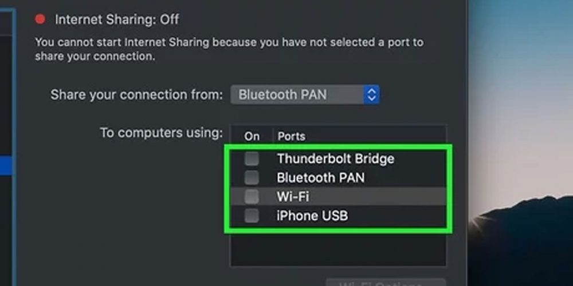Screen dimensions: 573x286
Task: Click the To computers using label
Action: (x=161, y=133)
